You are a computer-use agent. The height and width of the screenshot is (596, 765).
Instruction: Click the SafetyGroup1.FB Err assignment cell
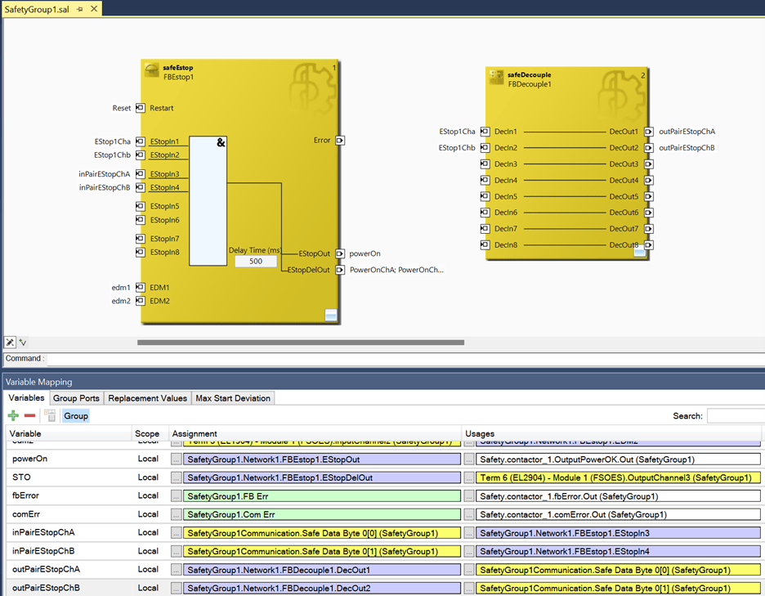[x=322, y=496]
